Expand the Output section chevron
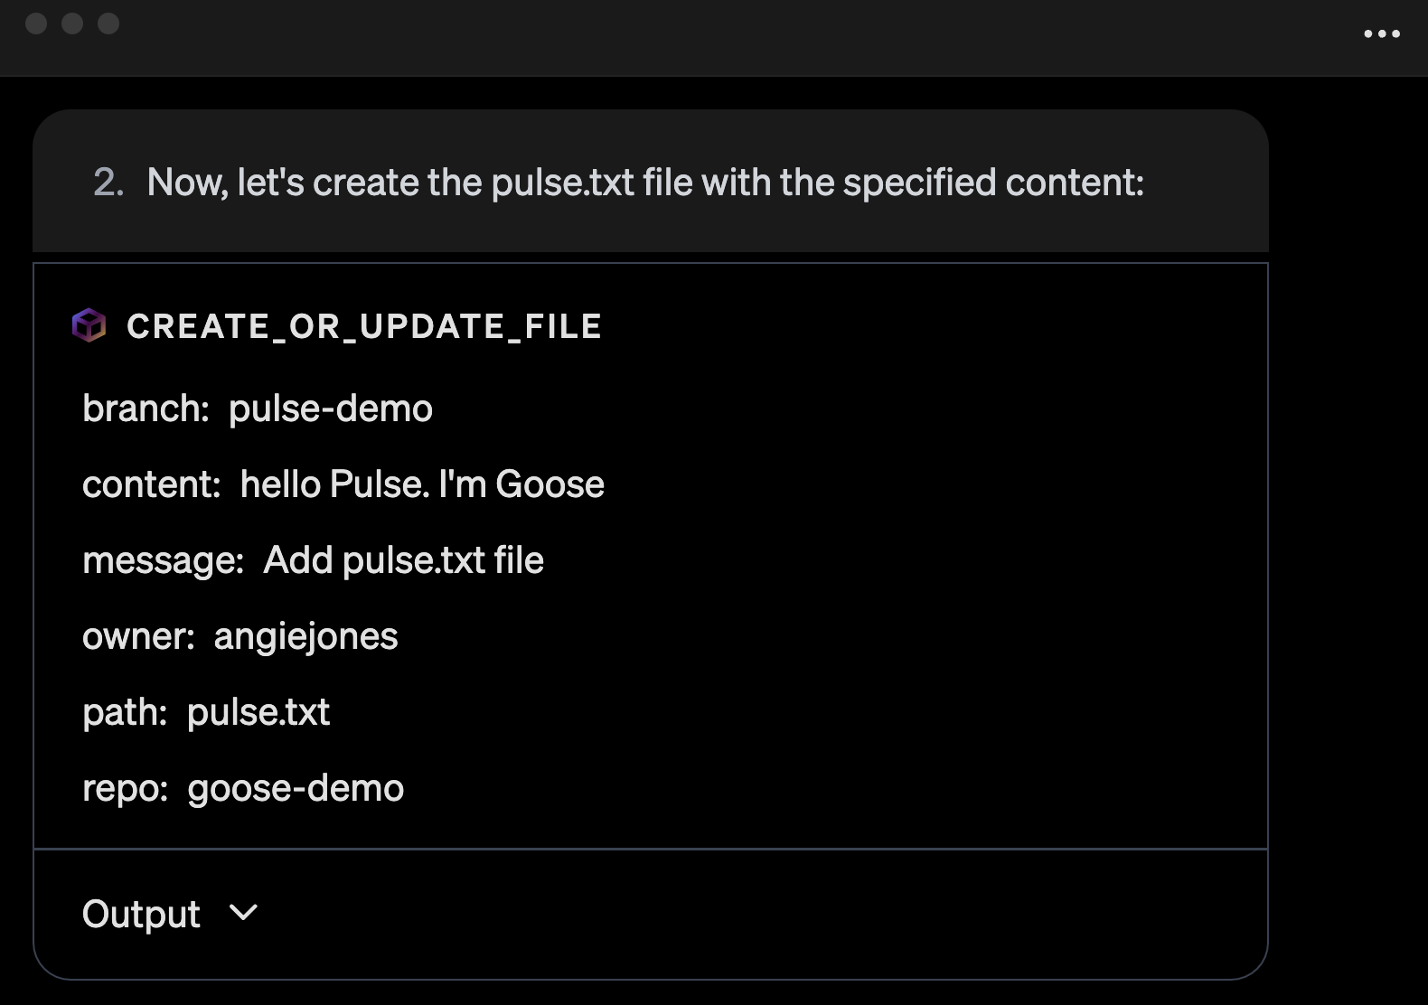 point(244,912)
